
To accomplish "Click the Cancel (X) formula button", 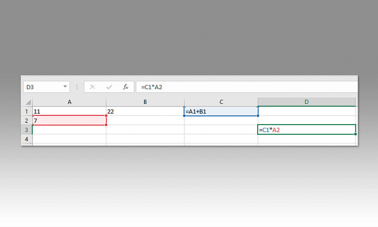I will (92, 87).
